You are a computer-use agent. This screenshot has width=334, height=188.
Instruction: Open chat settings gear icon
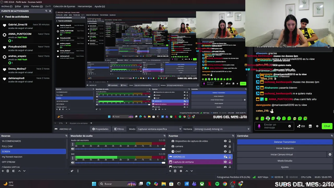(x=317, y=126)
